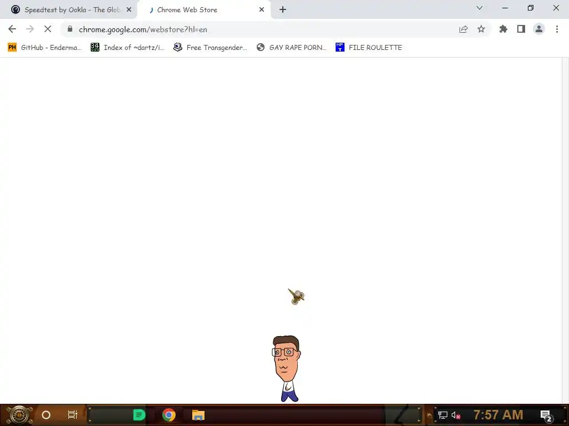The height and width of the screenshot is (426, 569).
Task: Launch the green chat app on taskbar
Action: (139, 415)
